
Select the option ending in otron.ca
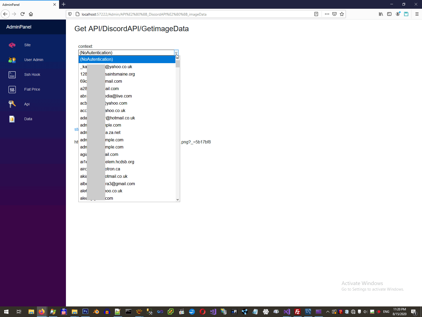coord(127,169)
